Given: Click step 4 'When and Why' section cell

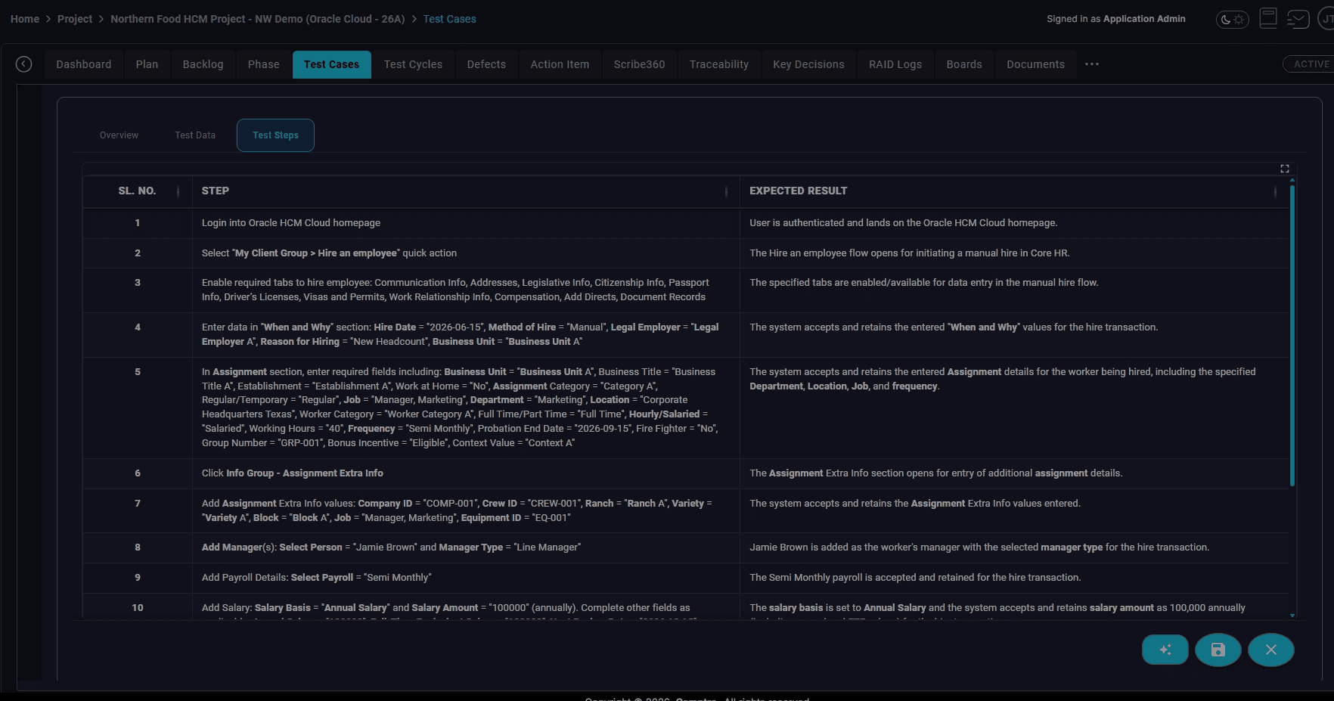Looking at the screenshot, I should pyautogui.click(x=466, y=334).
